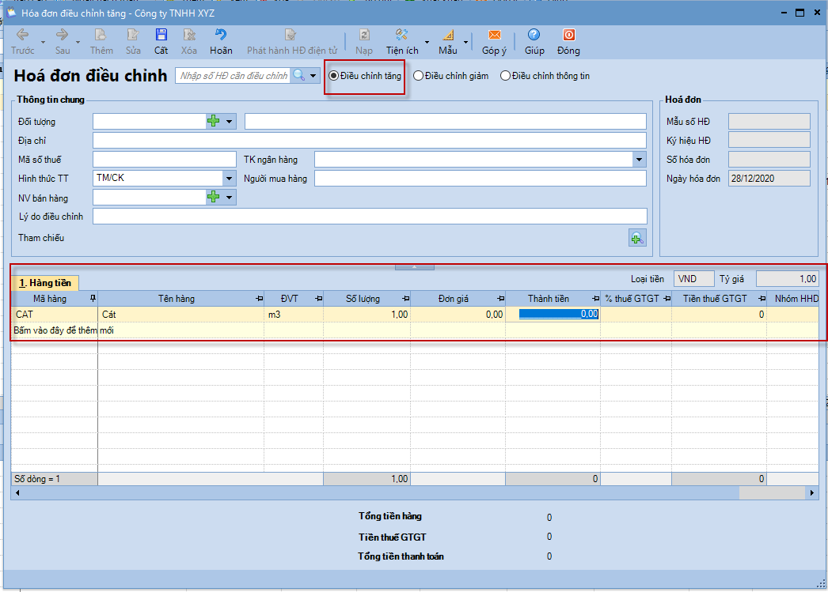Click the Tham chiếu reference search icon
Image resolution: width=828 pixels, height=592 pixels.
(637, 238)
